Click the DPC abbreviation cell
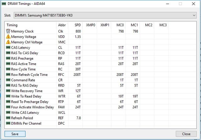This screenshot has height=140, width=201. [61, 123]
